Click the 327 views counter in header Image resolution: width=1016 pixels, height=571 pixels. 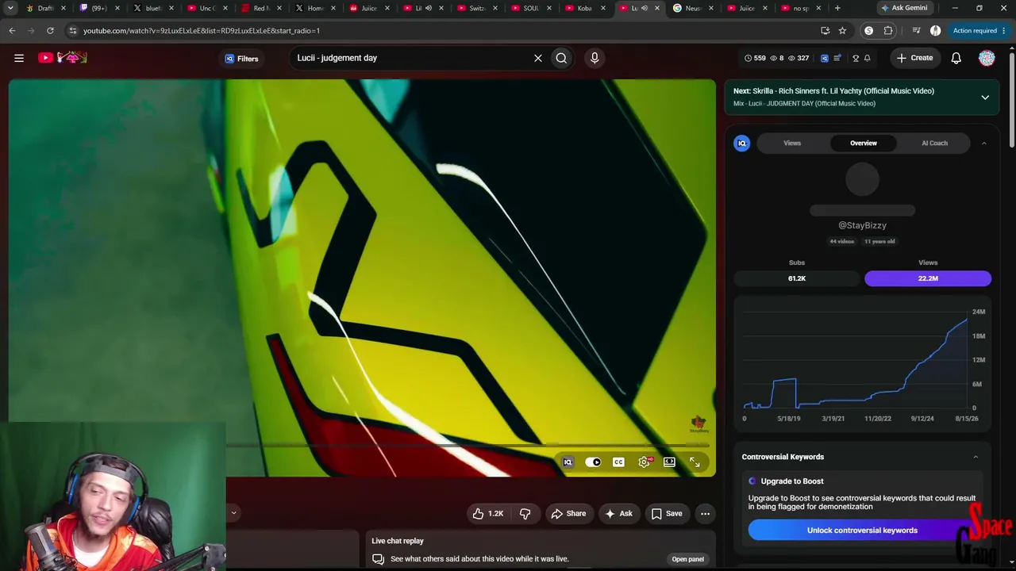(x=799, y=58)
